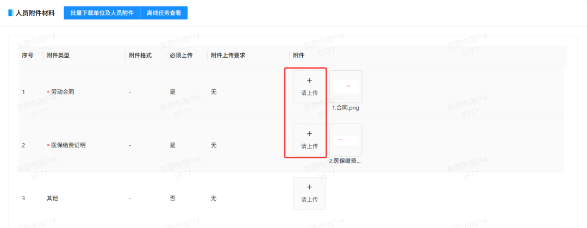
Task: Click the 人员附件材料 section title
Action: 35,13
